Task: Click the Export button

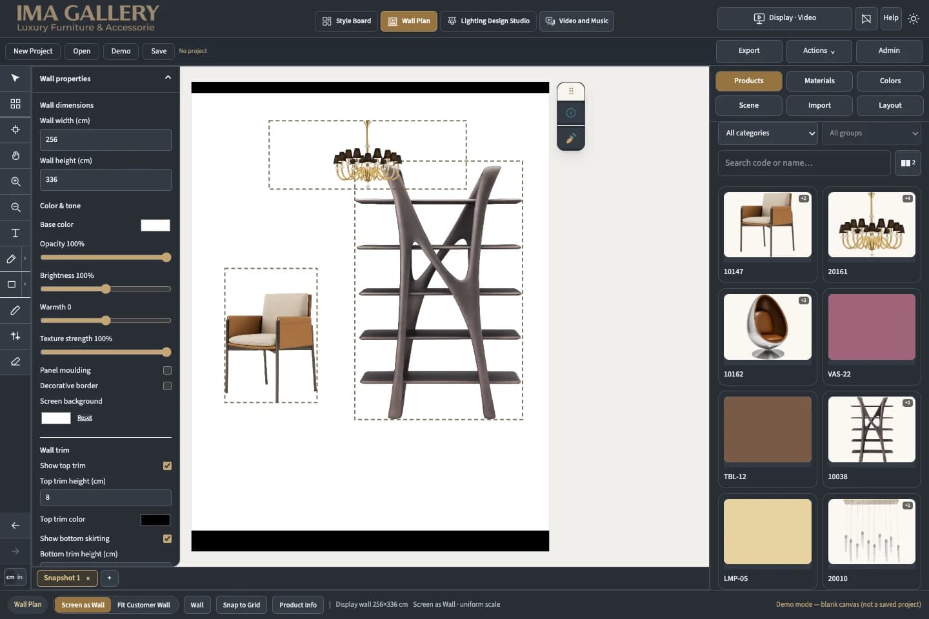Action: pyautogui.click(x=749, y=51)
